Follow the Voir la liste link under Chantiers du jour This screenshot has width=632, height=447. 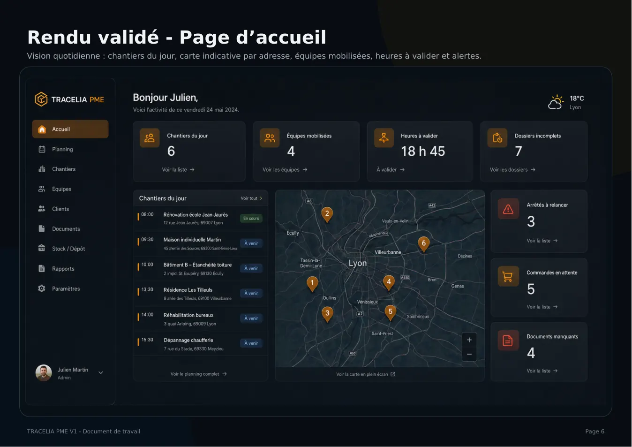coord(178,170)
